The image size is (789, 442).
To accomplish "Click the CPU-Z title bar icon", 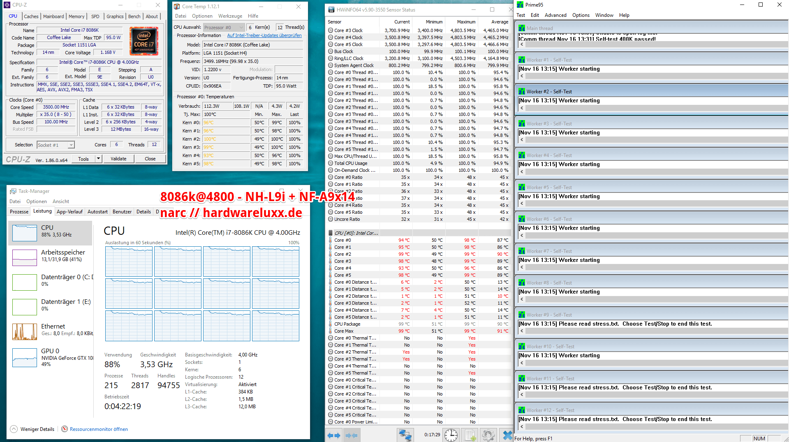I will pos(7,5).
